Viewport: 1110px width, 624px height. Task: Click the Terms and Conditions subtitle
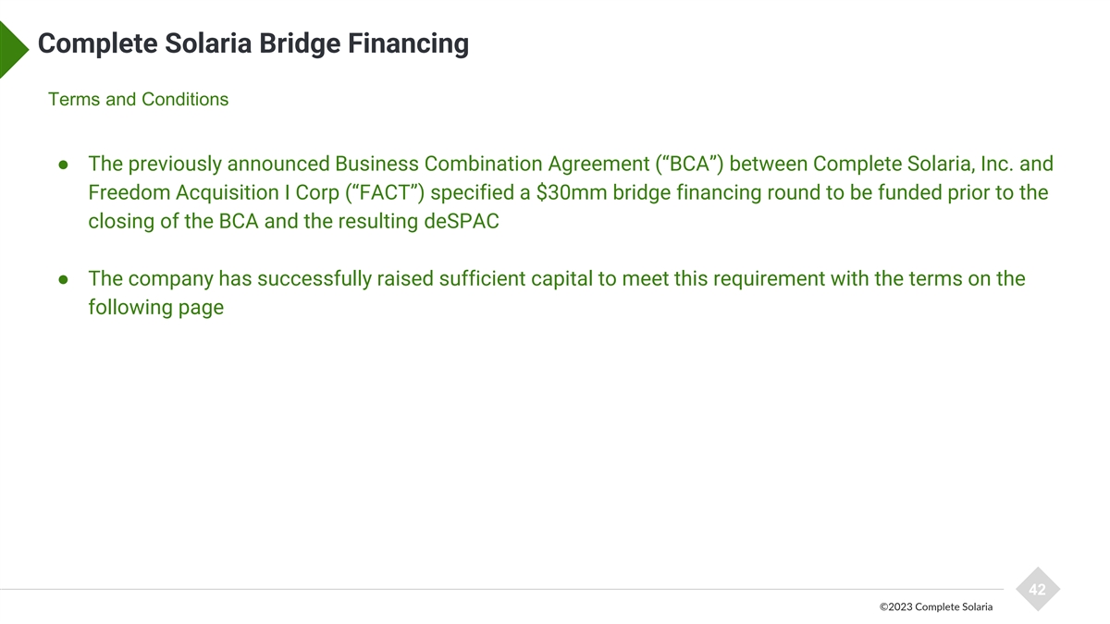click(x=138, y=99)
